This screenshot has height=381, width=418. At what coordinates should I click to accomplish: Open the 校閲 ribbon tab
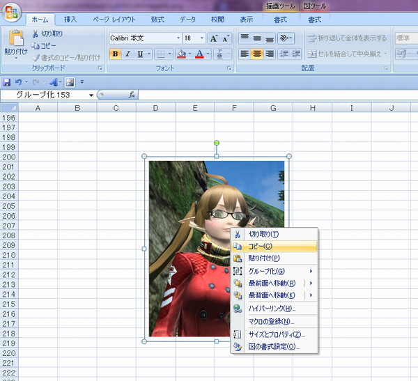[x=217, y=20]
